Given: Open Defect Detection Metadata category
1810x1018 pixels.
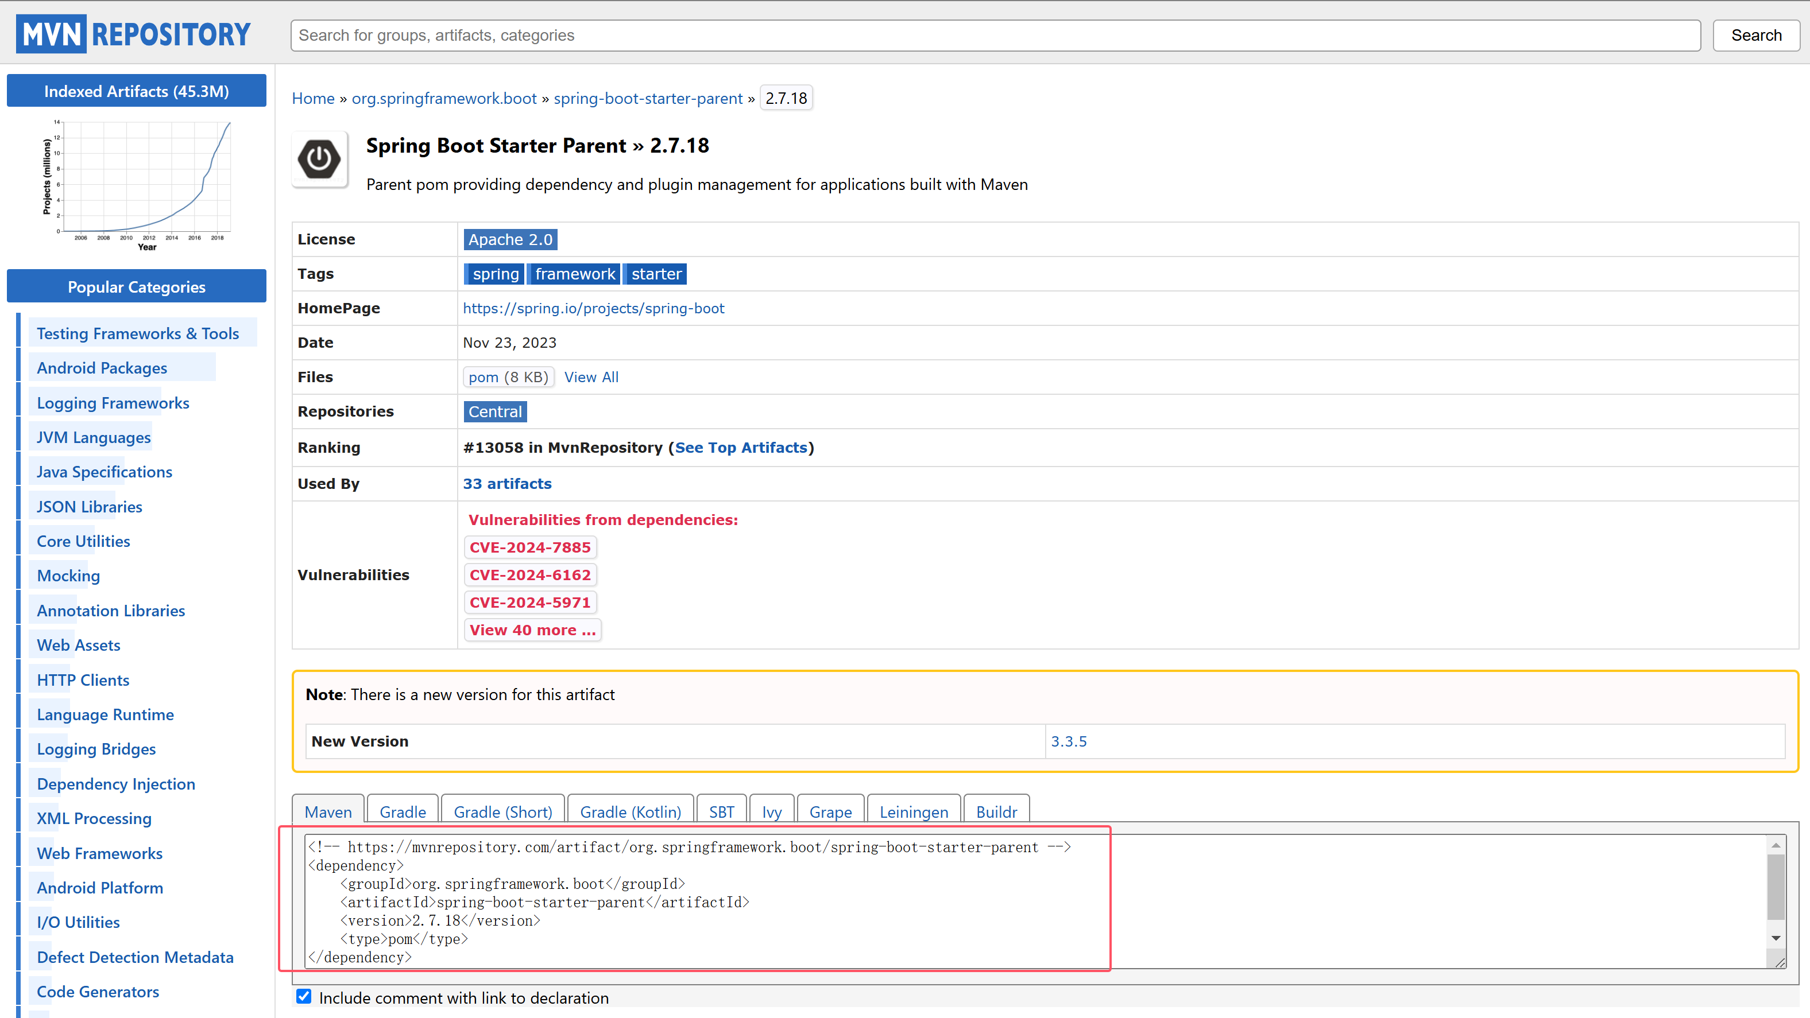Looking at the screenshot, I should (x=135, y=958).
